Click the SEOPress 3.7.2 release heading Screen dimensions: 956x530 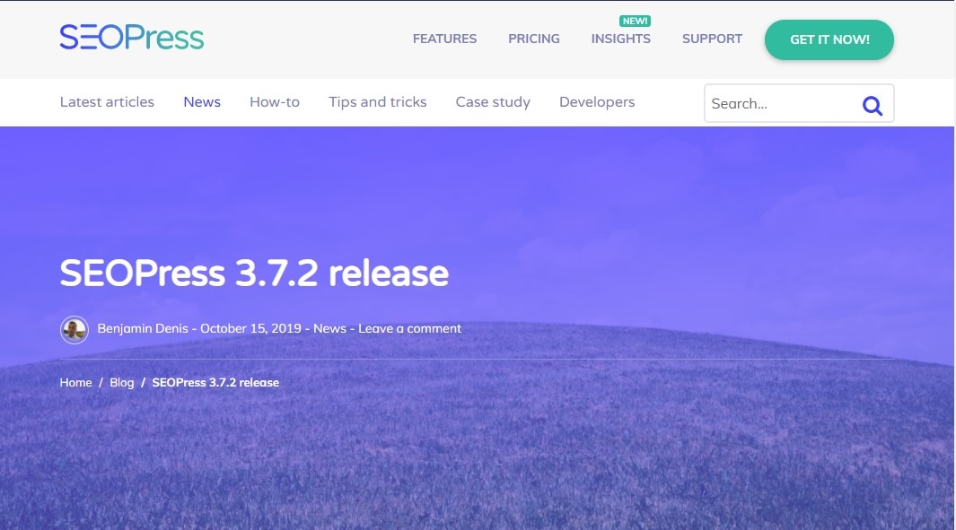254,273
